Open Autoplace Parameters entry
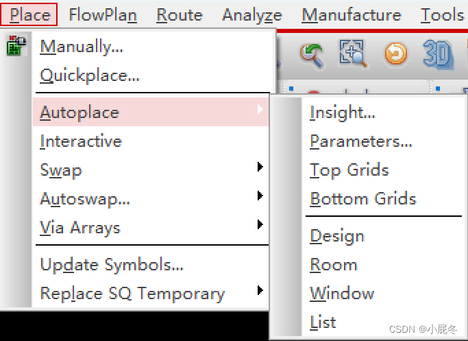The image size is (468, 341). point(361,141)
